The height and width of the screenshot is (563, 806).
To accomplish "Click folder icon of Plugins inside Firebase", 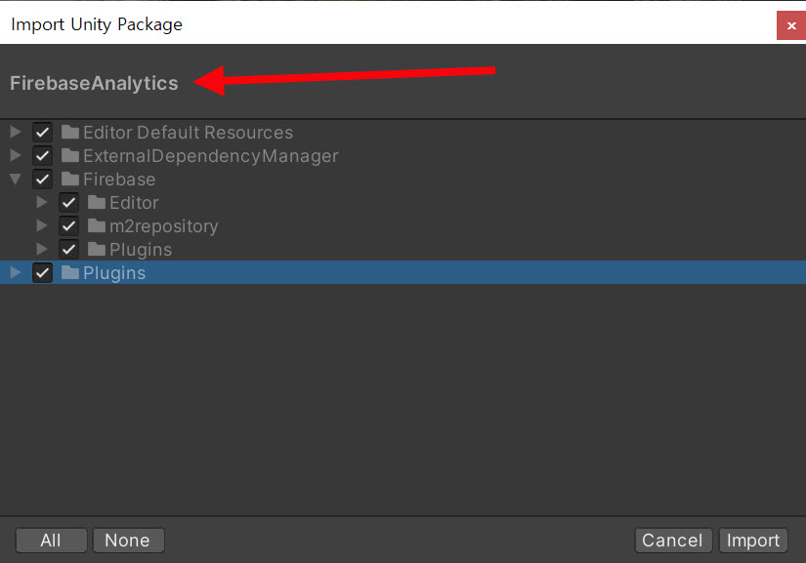I will pos(97,250).
